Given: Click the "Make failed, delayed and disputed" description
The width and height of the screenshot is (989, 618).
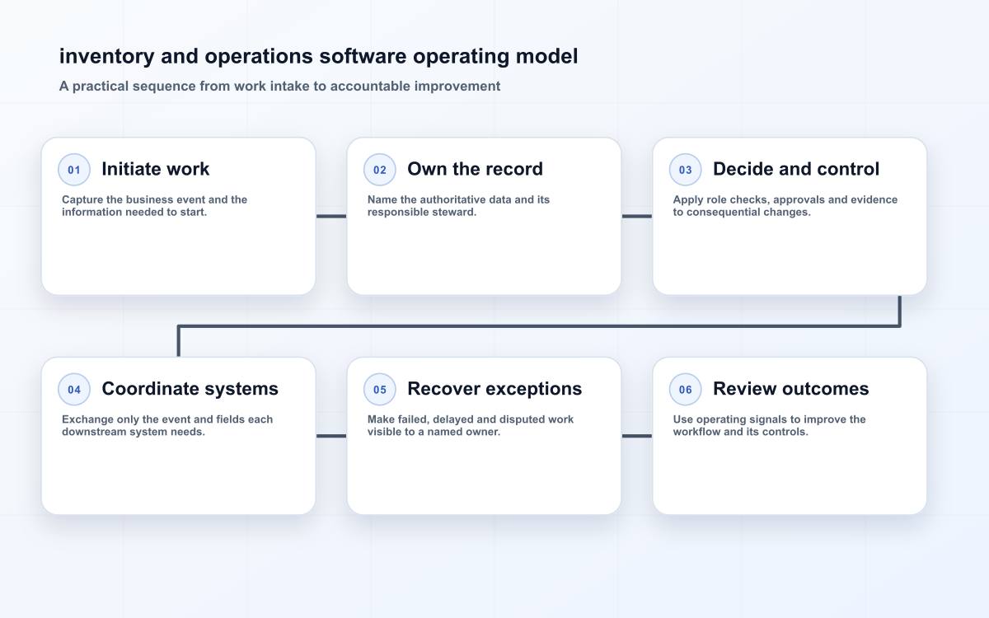Looking at the screenshot, I should pos(471,426).
